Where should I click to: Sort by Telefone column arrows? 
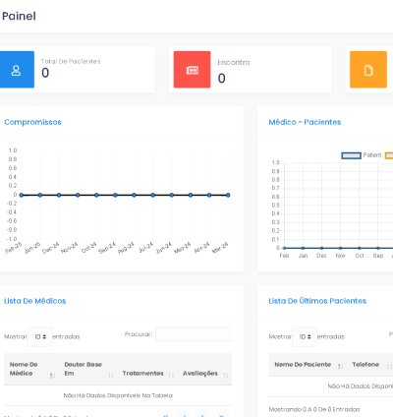pos(389,367)
